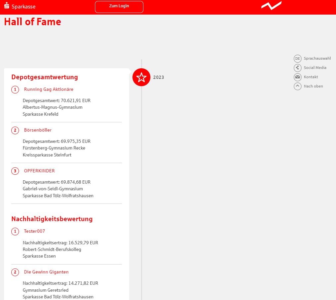336x300 pixels.
Task: Click the Nach oben arrow icon
Action: tap(297, 87)
